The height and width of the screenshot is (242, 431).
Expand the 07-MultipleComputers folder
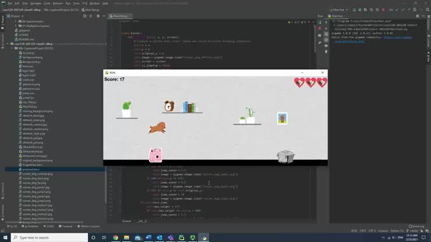coord(16,26)
